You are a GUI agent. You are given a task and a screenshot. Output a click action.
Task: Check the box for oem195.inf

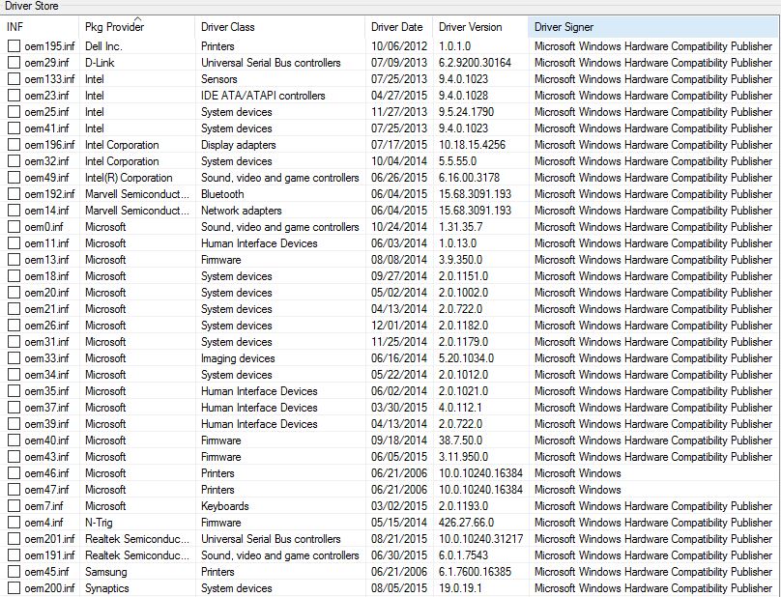(x=14, y=46)
